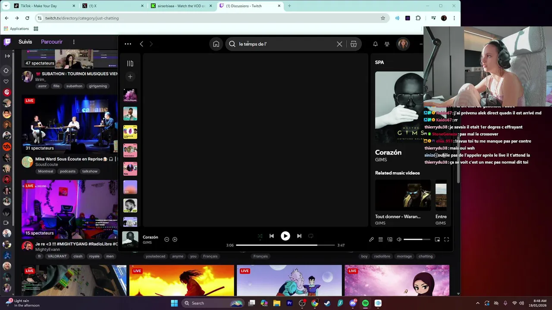Open Twitch Suivis tab

pos(25,42)
